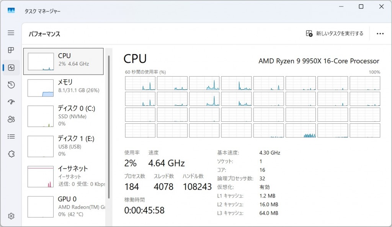This screenshot has width=392, height=227.
Task: Select the Memory resource entry
Action: click(x=64, y=88)
